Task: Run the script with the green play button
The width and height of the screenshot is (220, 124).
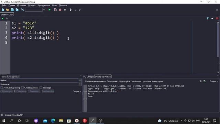Action: (49, 10)
